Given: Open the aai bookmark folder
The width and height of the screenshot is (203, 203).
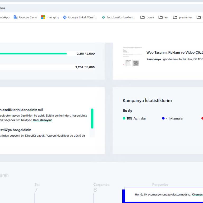Looking at the screenshot, I should coord(163,17).
